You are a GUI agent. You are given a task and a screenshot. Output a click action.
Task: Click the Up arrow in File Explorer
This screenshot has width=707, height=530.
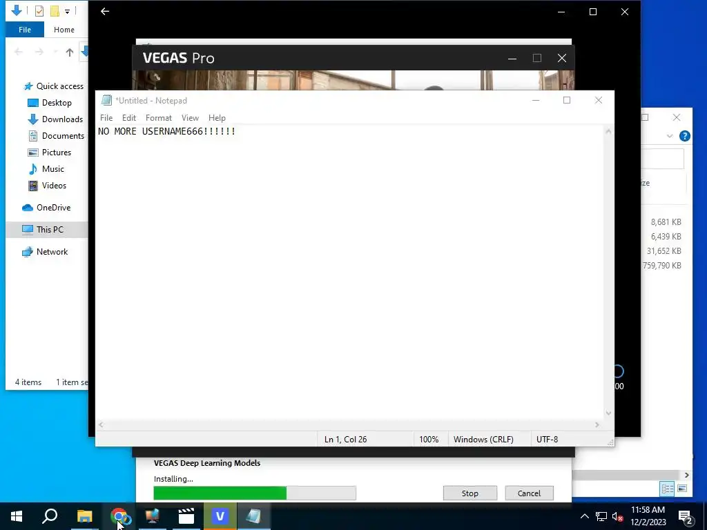[70, 52]
